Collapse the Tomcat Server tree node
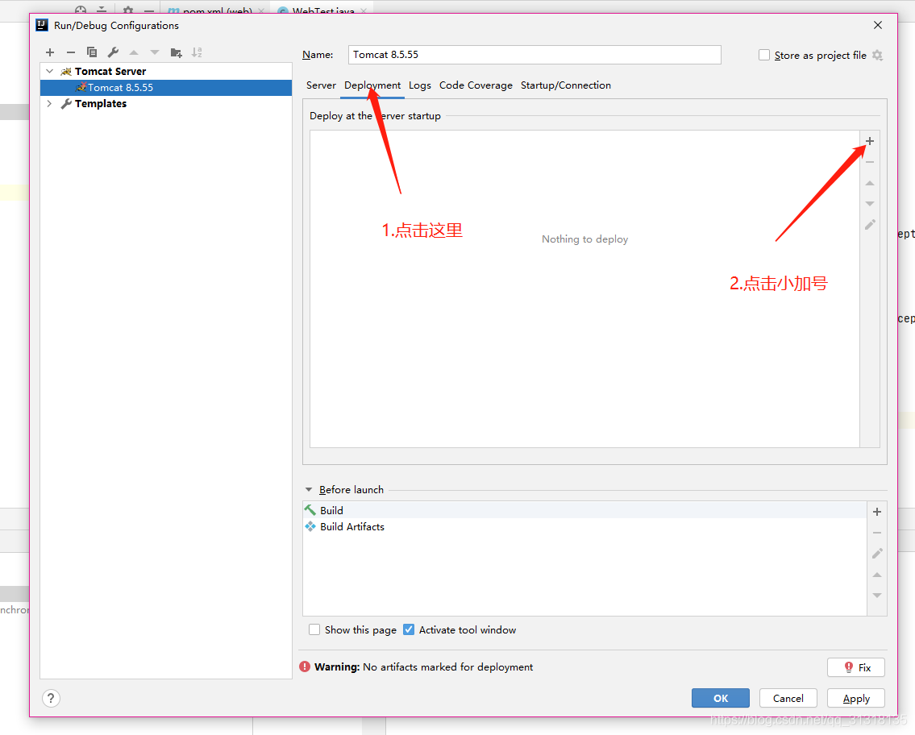Image resolution: width=915 pixels, height=735 pixels. point(49,71)
